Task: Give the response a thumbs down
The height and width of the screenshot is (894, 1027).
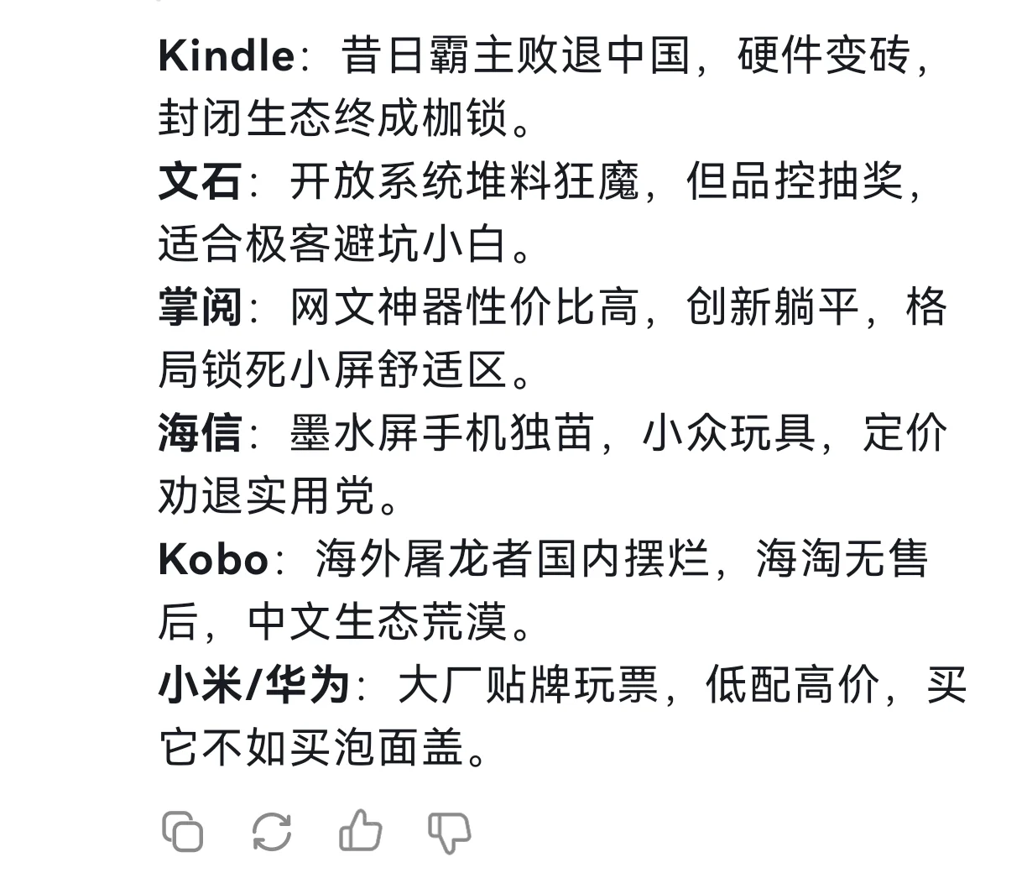Action: point(450,833)
